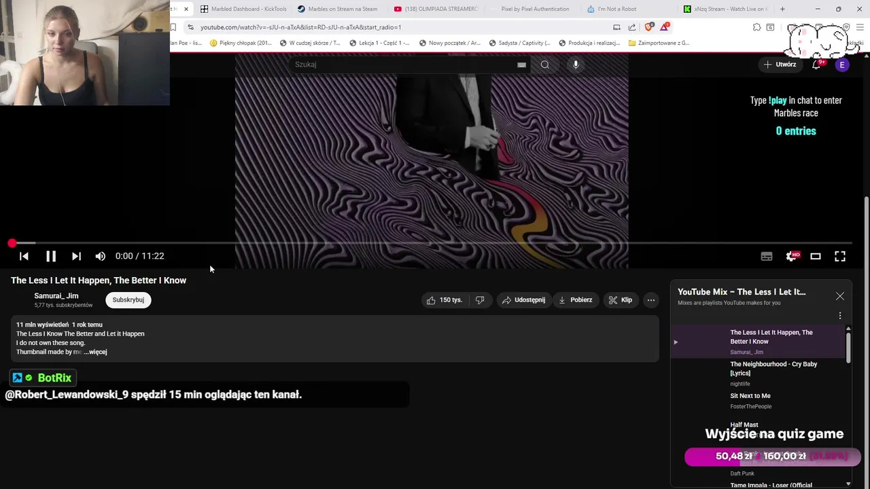
Task: Like the video with thumbs-up 150 tys.
Action: (x=444, y=300)
